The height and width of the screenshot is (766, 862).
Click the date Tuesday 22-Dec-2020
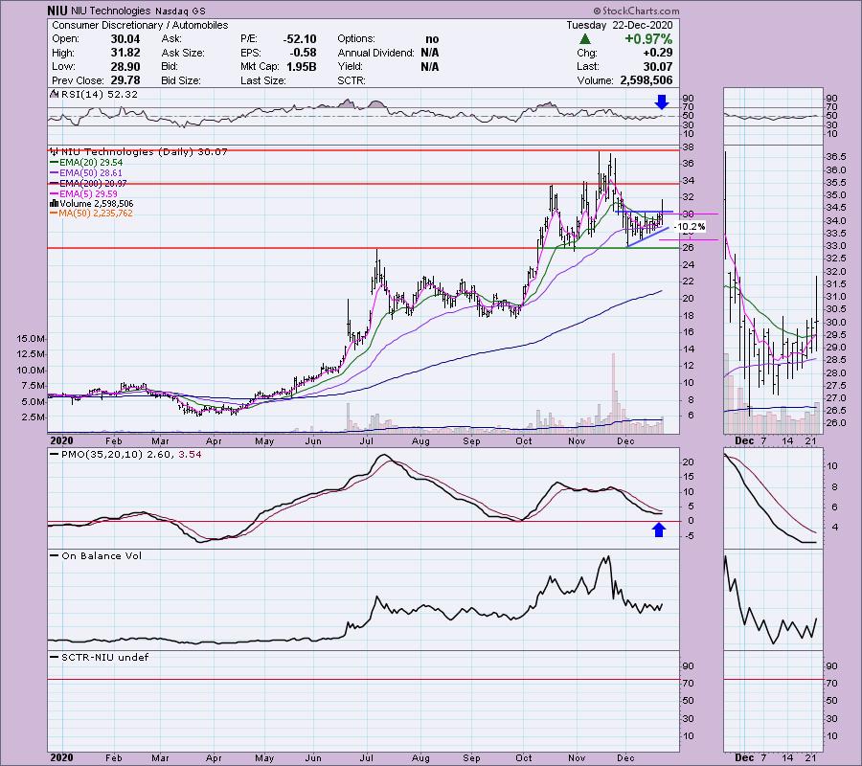[x=619, y=25]
